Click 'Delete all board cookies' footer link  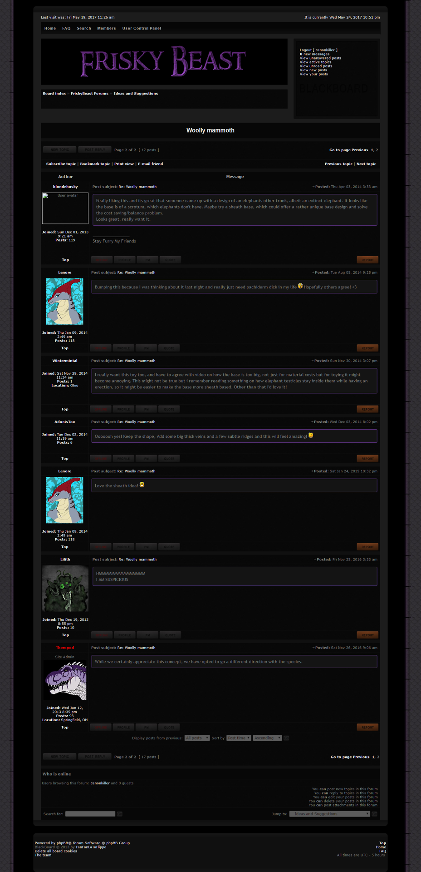coord(56,851)
